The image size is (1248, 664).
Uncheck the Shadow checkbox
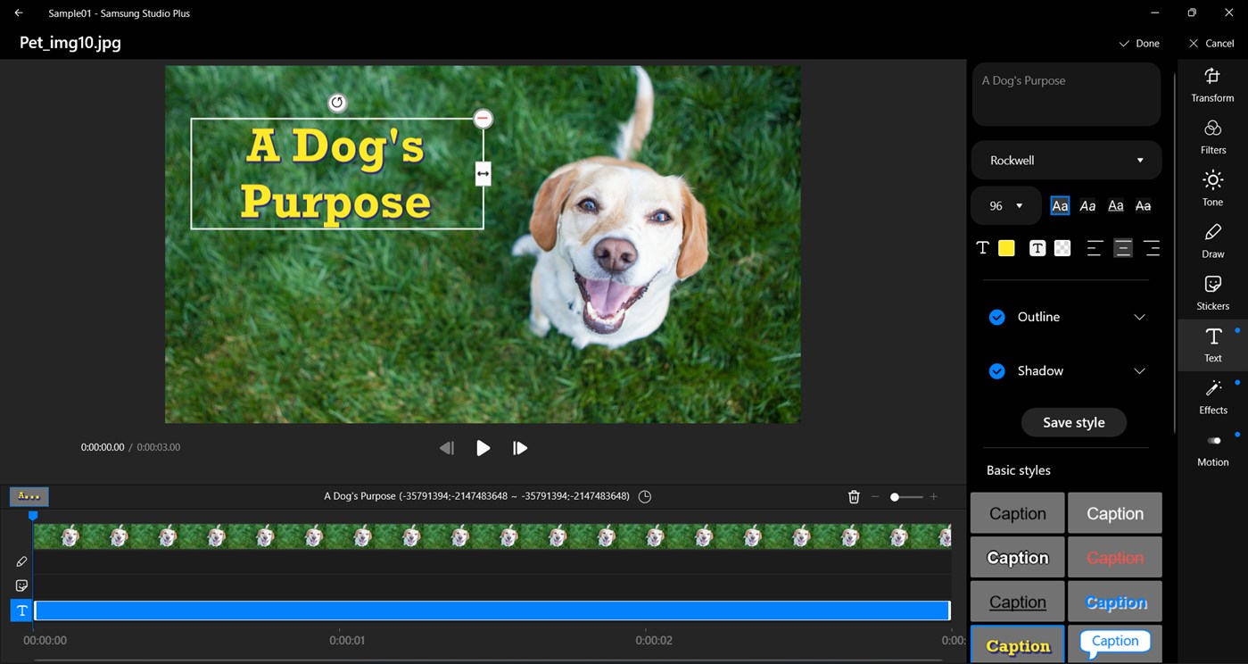pyautogui.click(x=997, y=371)
